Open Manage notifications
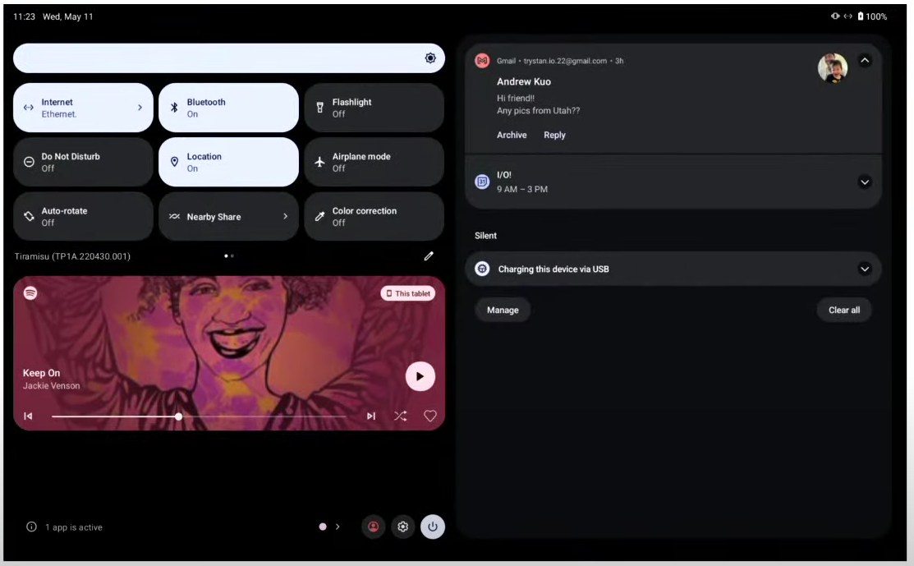 tap(503, 310)
